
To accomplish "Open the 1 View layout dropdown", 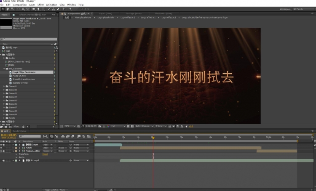I will 161,126.
